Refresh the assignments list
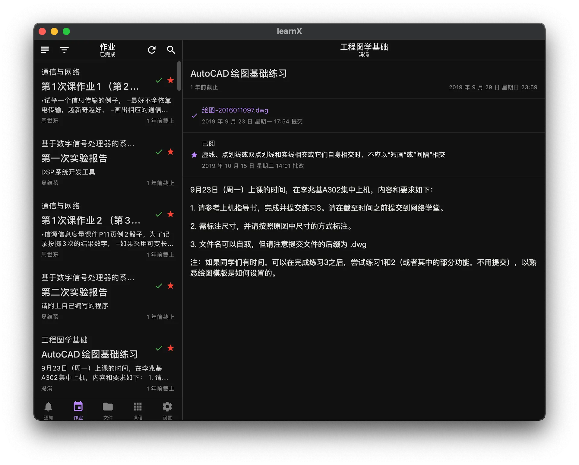This screenshot has width=579, height=465. [152, 50]
